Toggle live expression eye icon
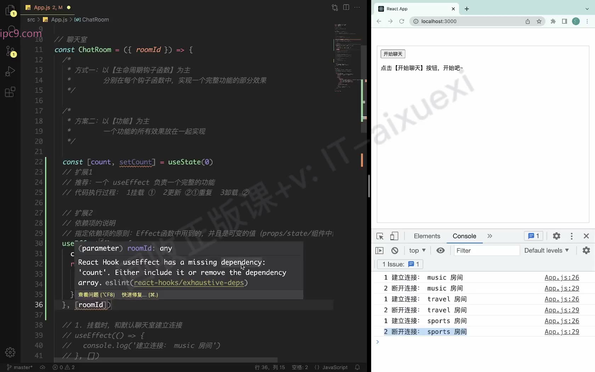 [x=440, y=250]
